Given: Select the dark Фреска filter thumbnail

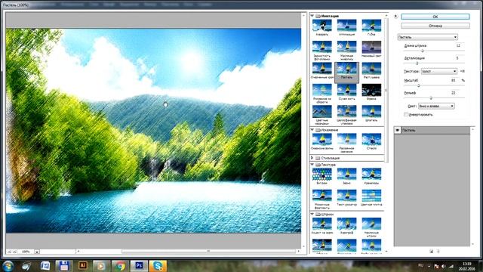Looking at the screenshot, I should [371, 90].
